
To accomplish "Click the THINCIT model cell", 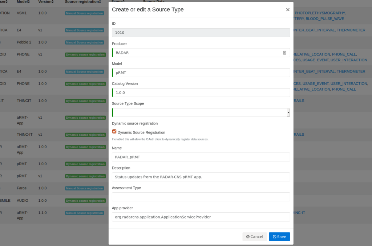I will pyautogui.click(x=24, y=101).
